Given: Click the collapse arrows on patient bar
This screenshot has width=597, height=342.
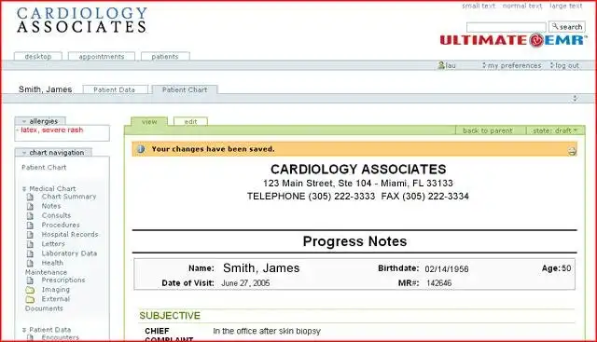Looking at the screenshot, I should point(575,98).
